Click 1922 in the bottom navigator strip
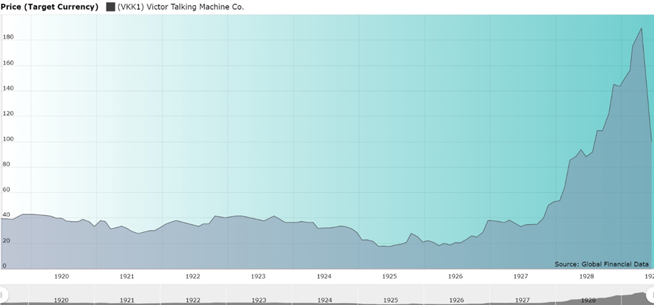Viewport: 654px width, 305px height. tap(193, 300)
